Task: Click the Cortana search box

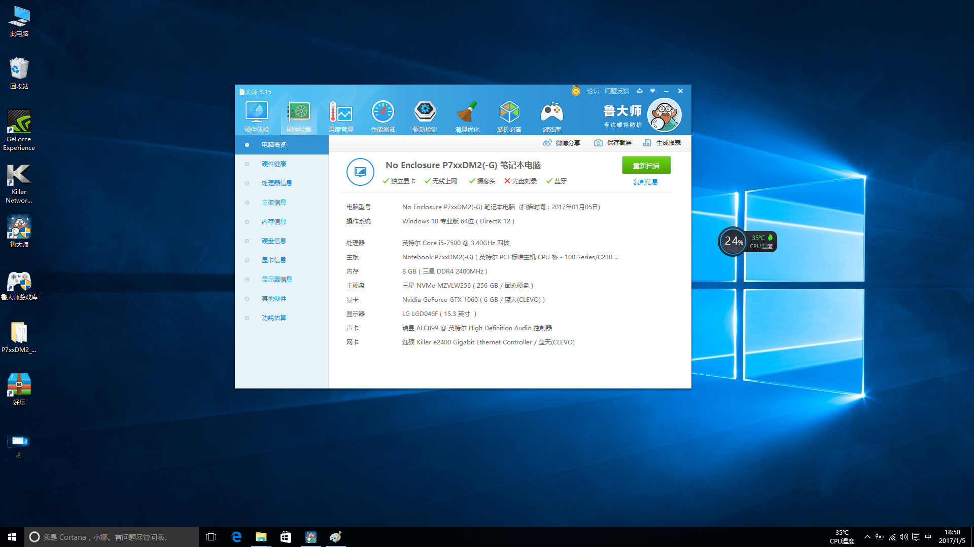Action: pyautogui.click(x=112, y=537)
